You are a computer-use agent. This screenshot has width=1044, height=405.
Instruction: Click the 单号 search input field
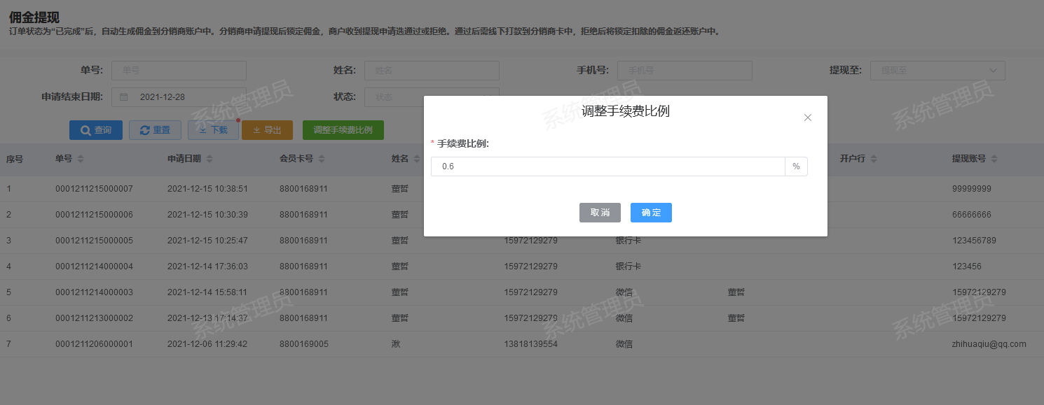(x=179, y=71)
